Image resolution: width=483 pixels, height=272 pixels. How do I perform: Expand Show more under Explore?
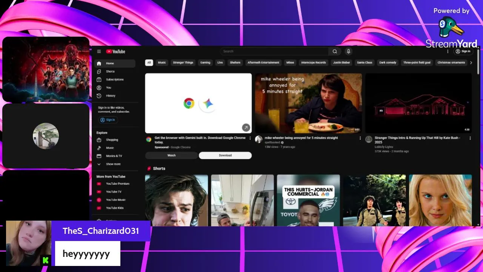coord(115,164)
